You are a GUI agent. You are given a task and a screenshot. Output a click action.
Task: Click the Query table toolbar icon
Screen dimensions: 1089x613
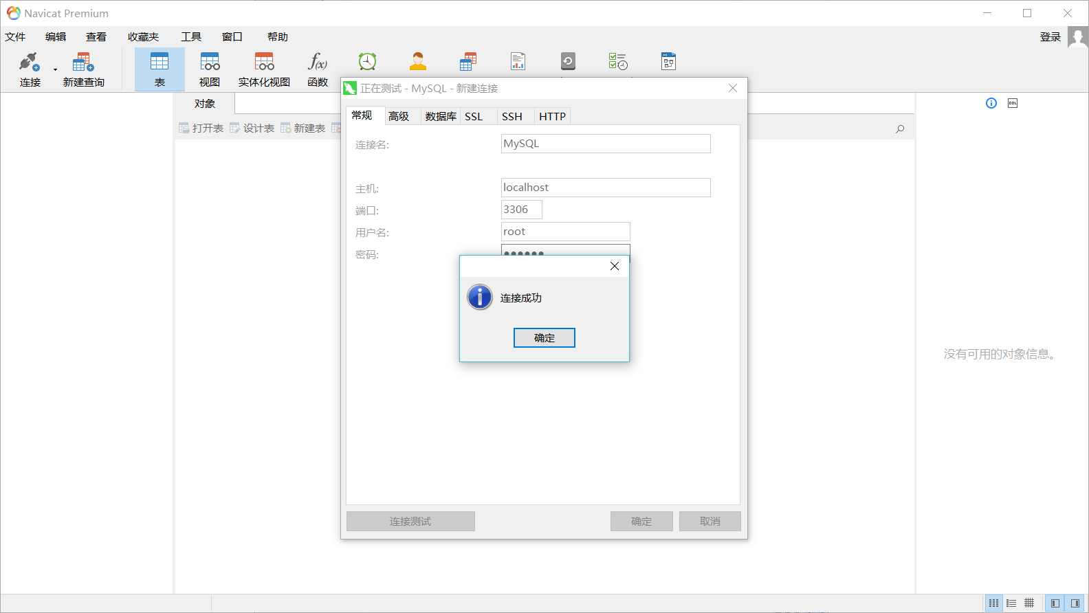click(x=468, y=62)
